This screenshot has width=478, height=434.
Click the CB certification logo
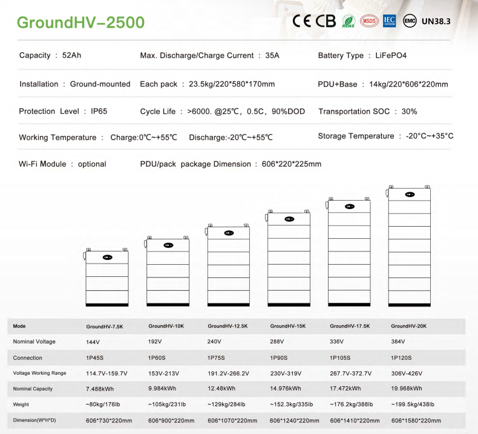(326, 21)
